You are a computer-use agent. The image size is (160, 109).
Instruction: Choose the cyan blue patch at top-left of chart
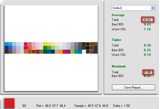click(x=6, y=44)
